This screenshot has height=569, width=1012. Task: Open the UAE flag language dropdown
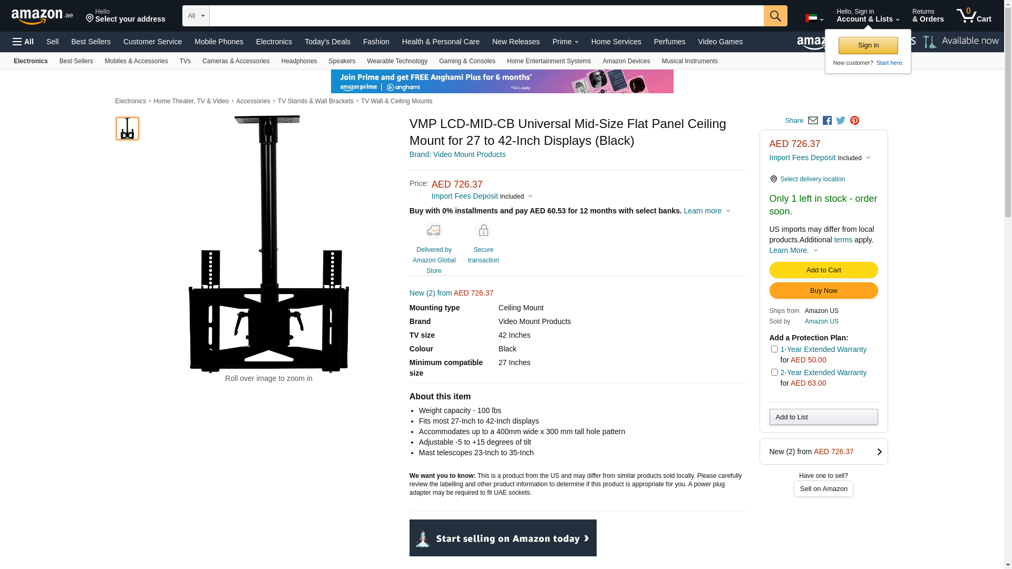pyautogui.click(x=814, y=18)
